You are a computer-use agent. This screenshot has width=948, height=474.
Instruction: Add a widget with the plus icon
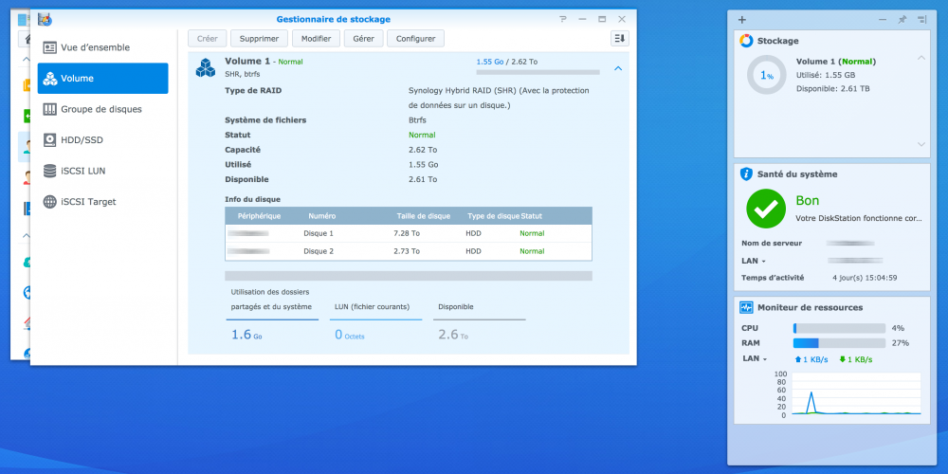click(x=742, y=20)
